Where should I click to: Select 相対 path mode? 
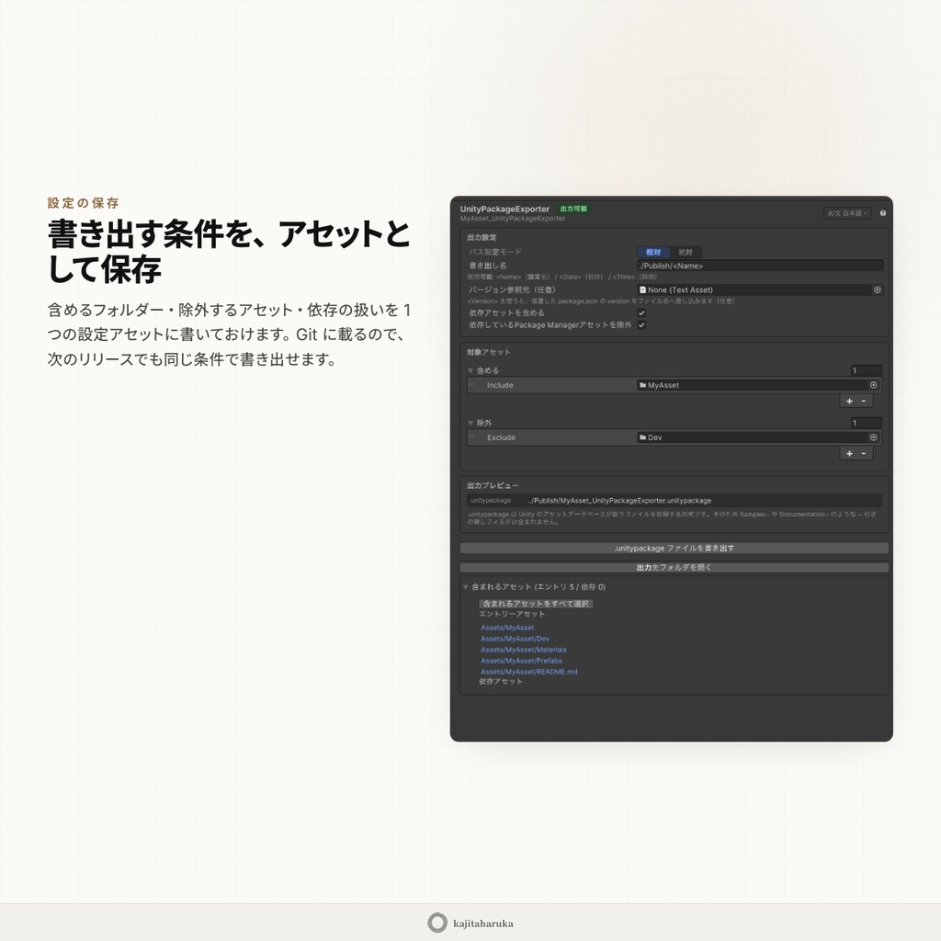point(653,252)
